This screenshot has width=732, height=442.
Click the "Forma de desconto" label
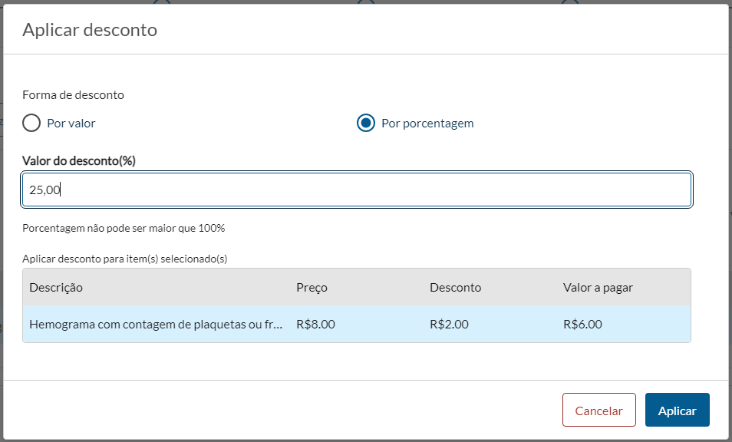[73, 95]
